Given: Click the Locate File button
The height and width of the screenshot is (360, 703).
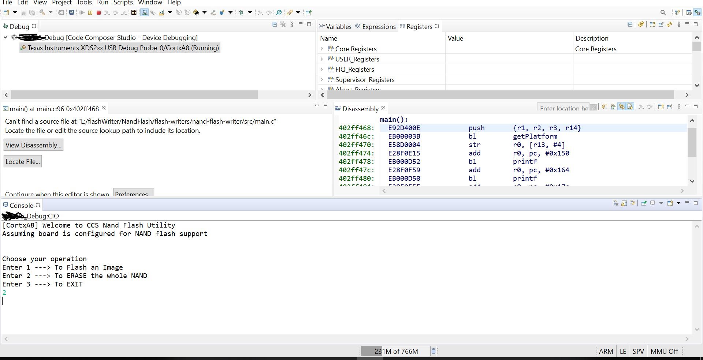Looking at the screenshot, I should tap(22, 161).
